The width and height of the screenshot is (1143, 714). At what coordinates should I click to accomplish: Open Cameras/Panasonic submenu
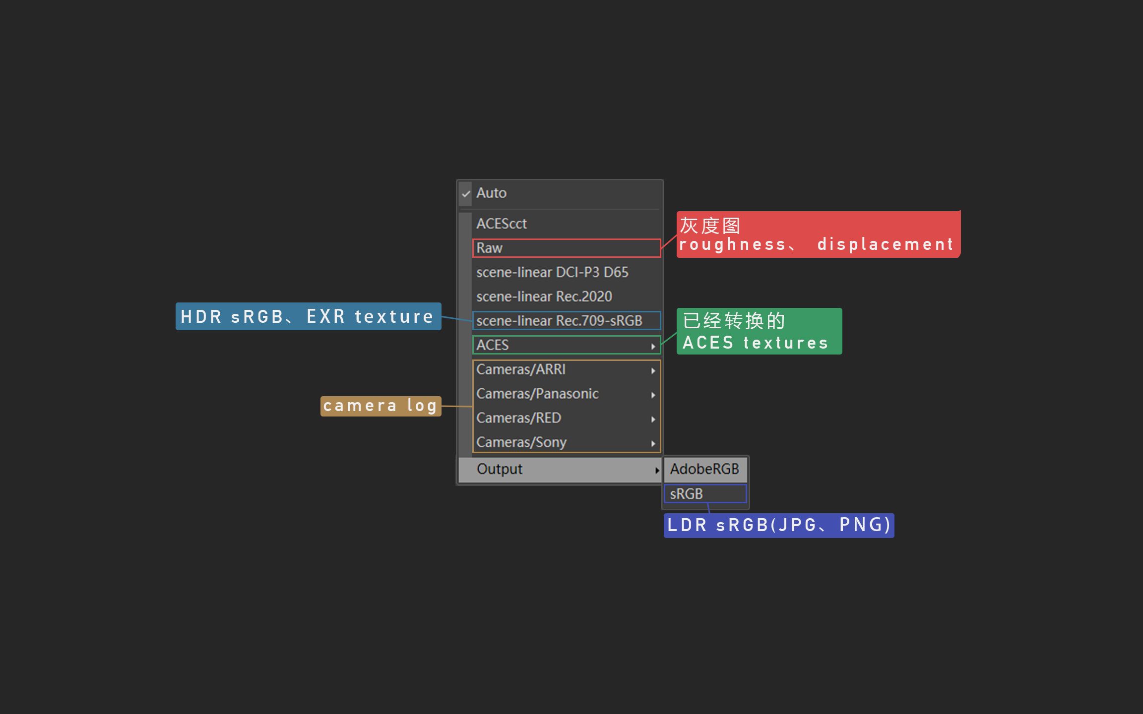pyautogui.click(x=537, y=394)
